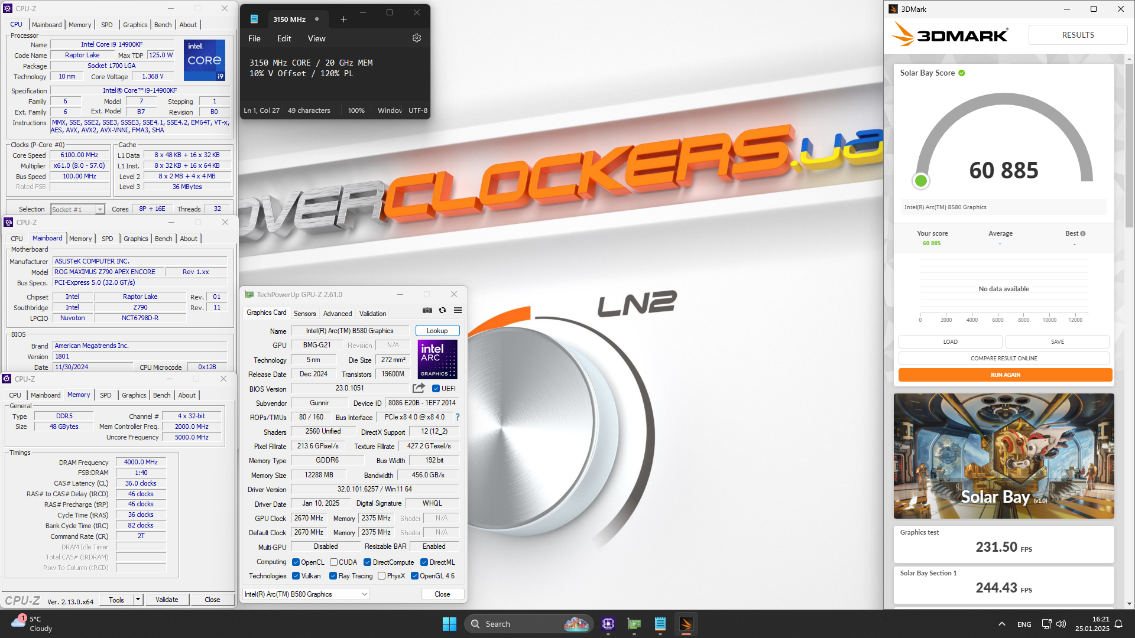Viewport: 1135px width, 638px height.
Task: Click the Close button in GPU-Z
Action: pyautogui.click(x=442, y=594)
